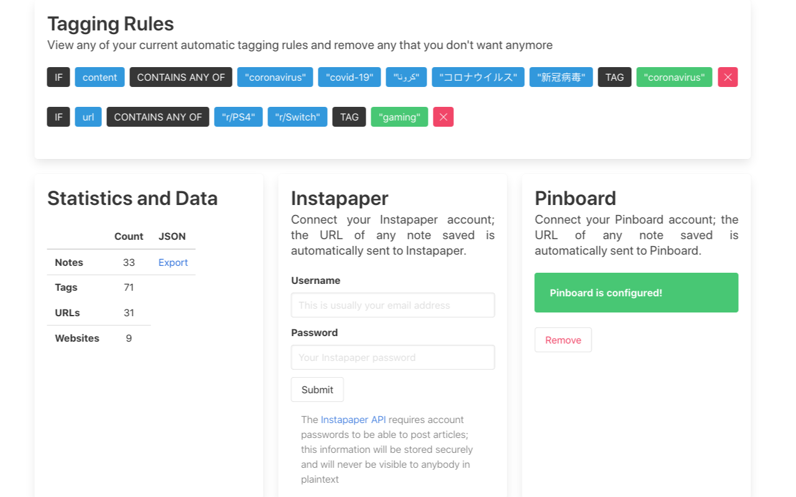Select the "r/Switch" keyword chip

point(297,117)
